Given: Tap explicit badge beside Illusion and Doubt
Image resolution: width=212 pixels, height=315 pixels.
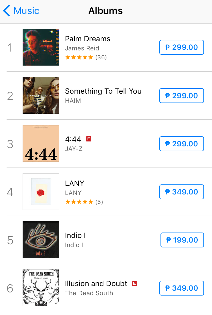Looking at the screenshot, I should coord(134,283).
